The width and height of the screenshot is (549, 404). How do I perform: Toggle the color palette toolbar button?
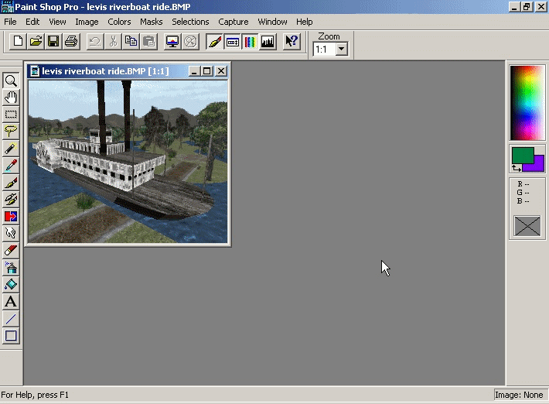click(250, 41)
